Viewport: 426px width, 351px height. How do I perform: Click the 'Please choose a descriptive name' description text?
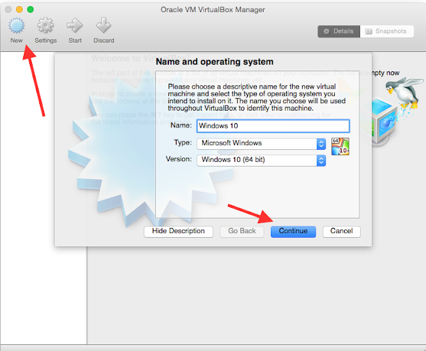[257, 97]
